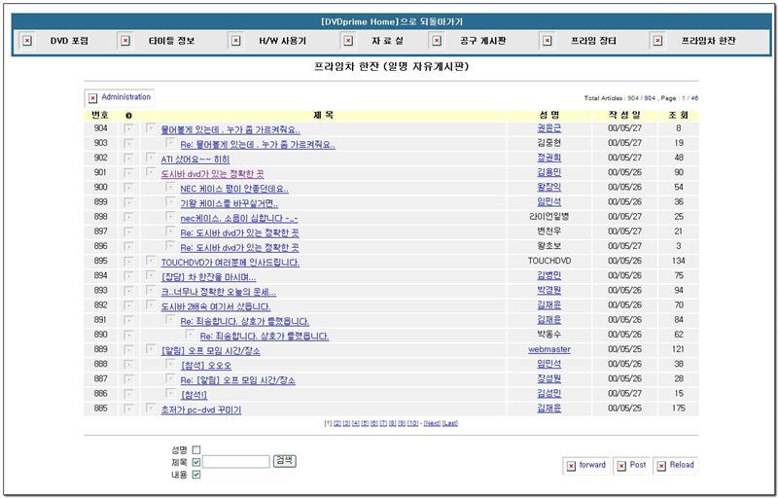The height and width of the screenshot is (498, 778).
Task: Click the author link '권윤근'
Action: (x=548, y=128)
